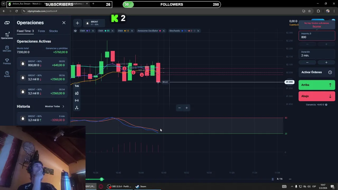Open the drawing tools icon
This screenshot has width=338, height=190.
[77, 108]
